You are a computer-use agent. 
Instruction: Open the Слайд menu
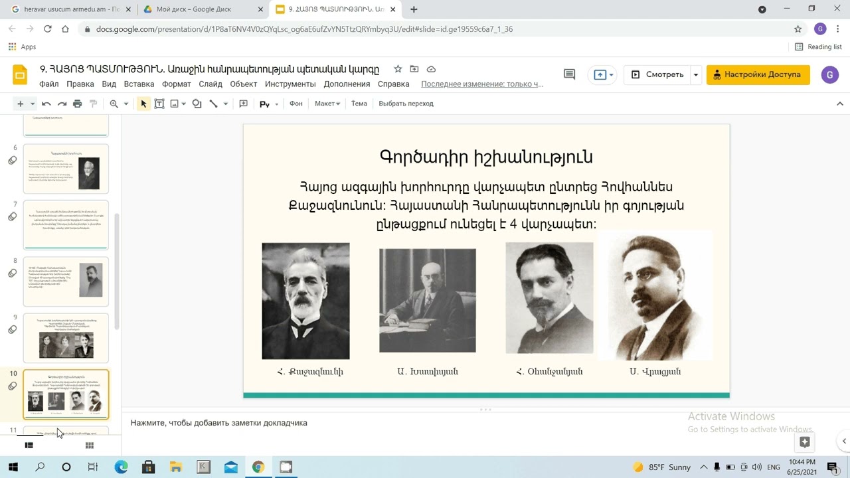[211, 84]
